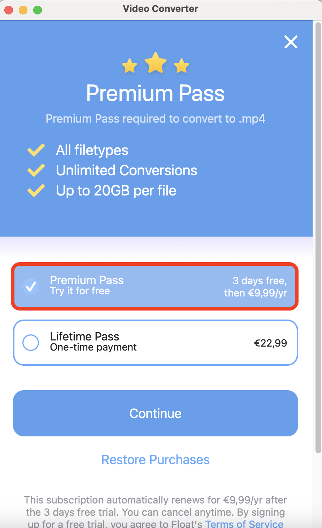
Task: Click the checkmark beside All filetypes
Action: click(36, 150)
